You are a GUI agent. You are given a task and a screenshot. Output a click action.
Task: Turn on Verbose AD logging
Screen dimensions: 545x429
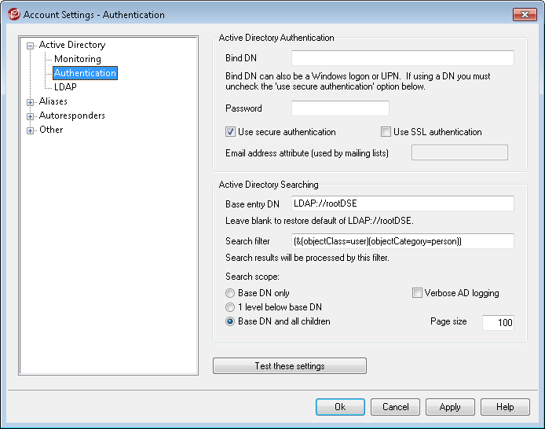point(418,293)
